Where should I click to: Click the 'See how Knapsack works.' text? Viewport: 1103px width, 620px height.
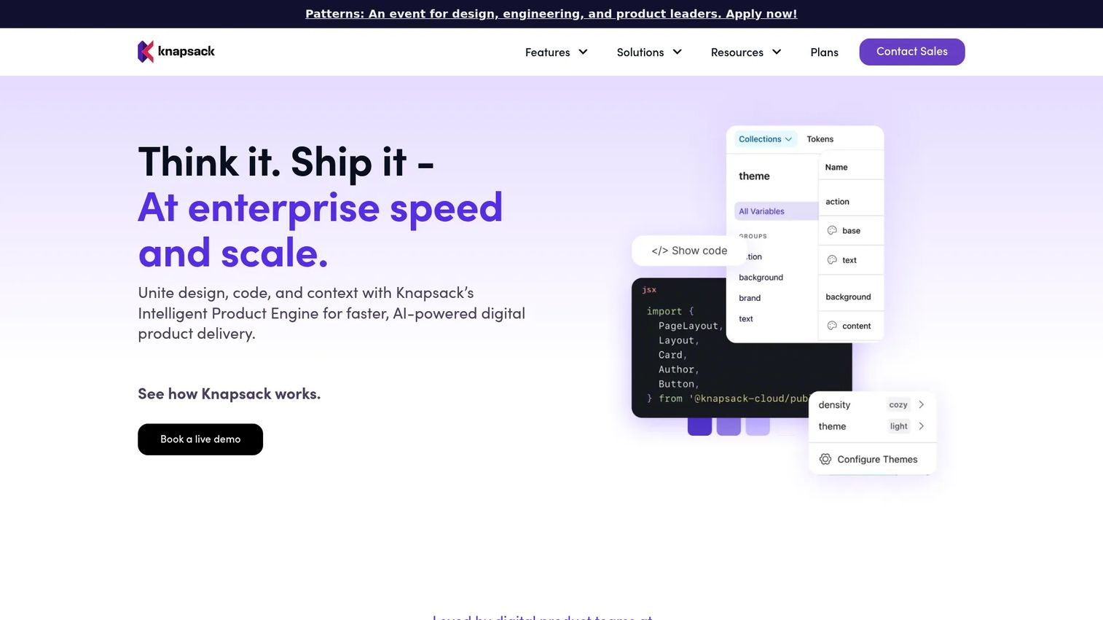coord(229,394)
